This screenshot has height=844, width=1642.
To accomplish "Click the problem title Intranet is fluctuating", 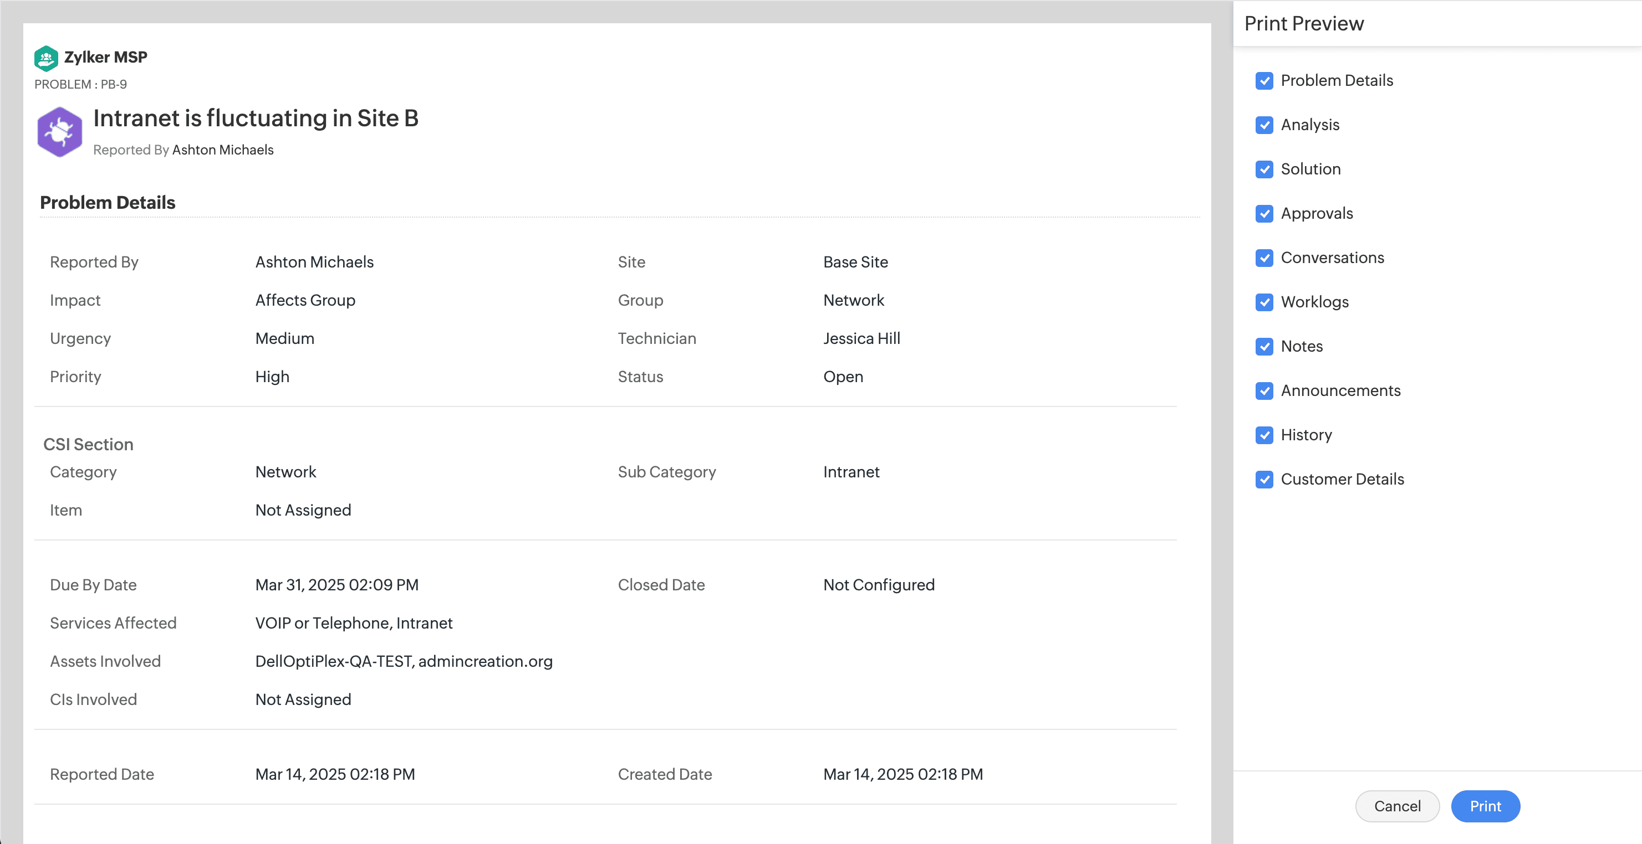I will point(256,119).
